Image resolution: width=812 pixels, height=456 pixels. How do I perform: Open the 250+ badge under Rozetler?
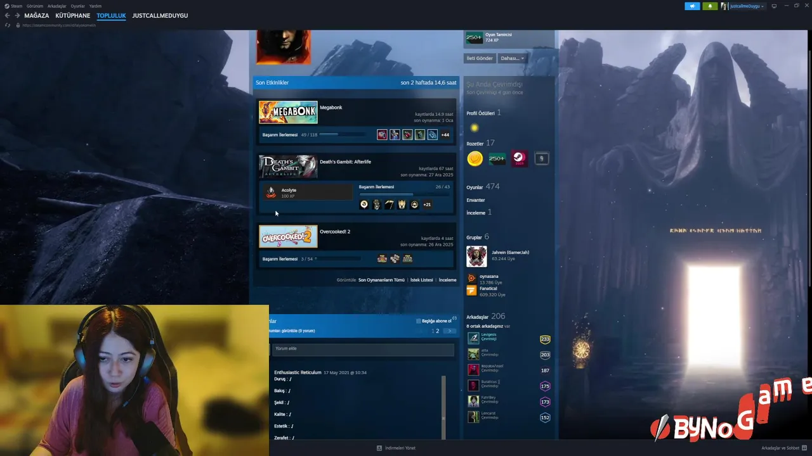[497, 158]
